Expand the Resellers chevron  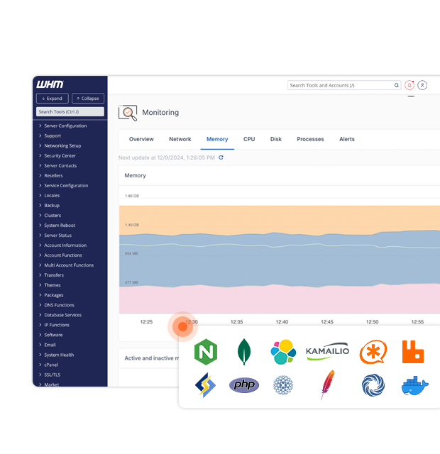coord(40,175)
